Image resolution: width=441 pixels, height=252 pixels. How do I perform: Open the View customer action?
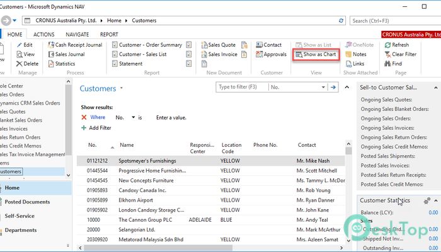coord(26,54)
